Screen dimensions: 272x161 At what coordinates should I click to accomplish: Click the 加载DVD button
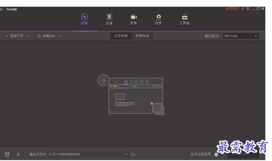pyautogui.click(x=46, y=36)
